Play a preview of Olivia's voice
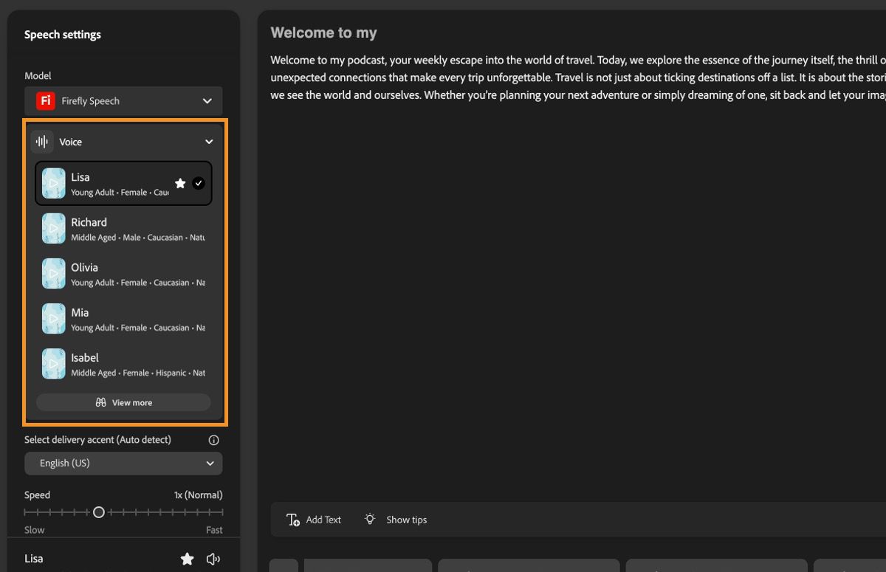 (x=52, y=273)
